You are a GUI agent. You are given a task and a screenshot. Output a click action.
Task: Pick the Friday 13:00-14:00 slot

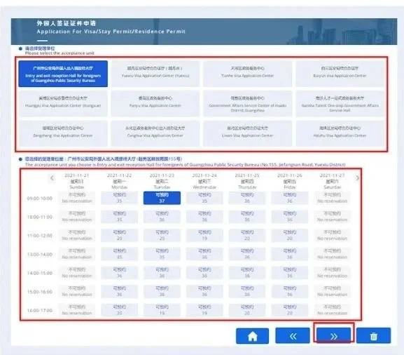click(290, 254)
